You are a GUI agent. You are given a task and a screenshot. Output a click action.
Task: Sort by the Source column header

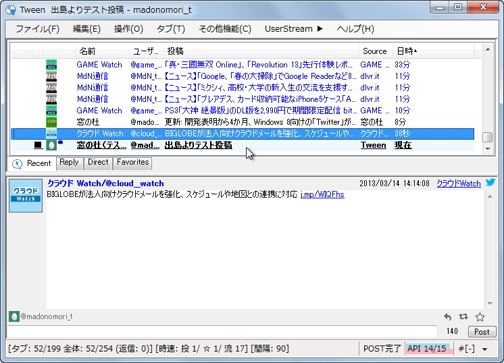pyautogui.click(x=376, y=51)
